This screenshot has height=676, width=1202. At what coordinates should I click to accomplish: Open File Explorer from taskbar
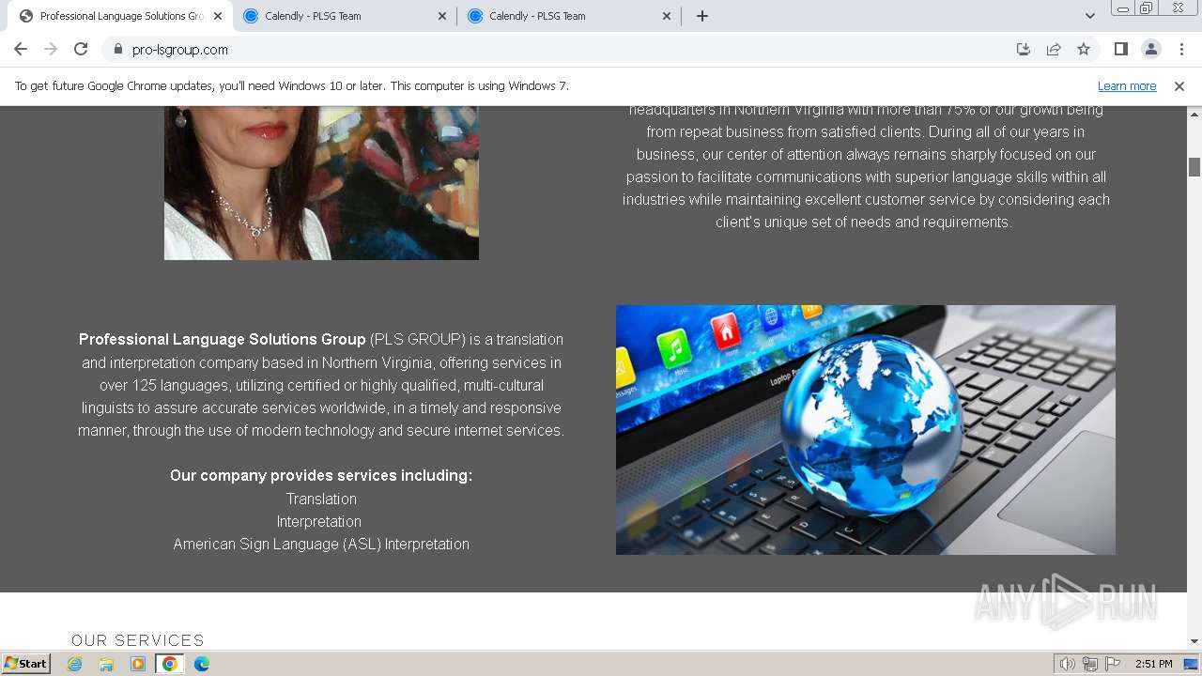point(106,664)
